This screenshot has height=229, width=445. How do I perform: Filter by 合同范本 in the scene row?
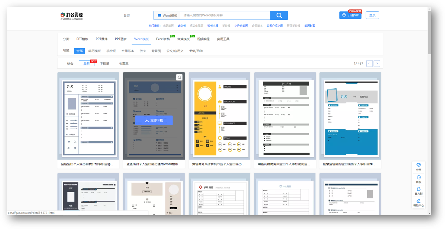[x=128, y=51]
